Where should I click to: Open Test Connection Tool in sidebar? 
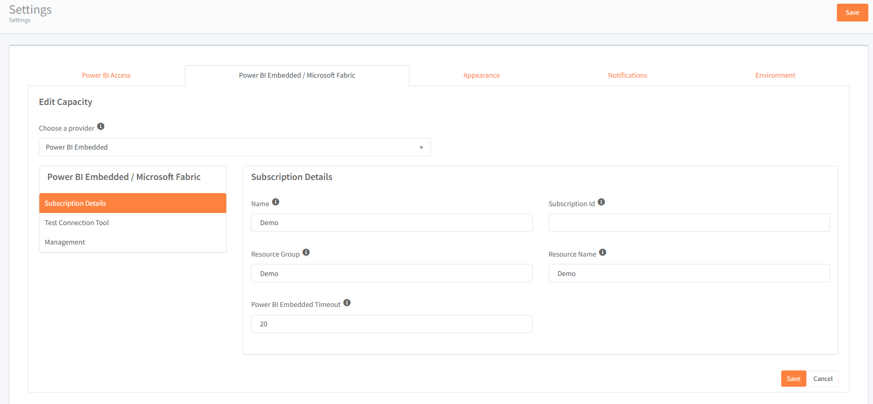(77, 223)
